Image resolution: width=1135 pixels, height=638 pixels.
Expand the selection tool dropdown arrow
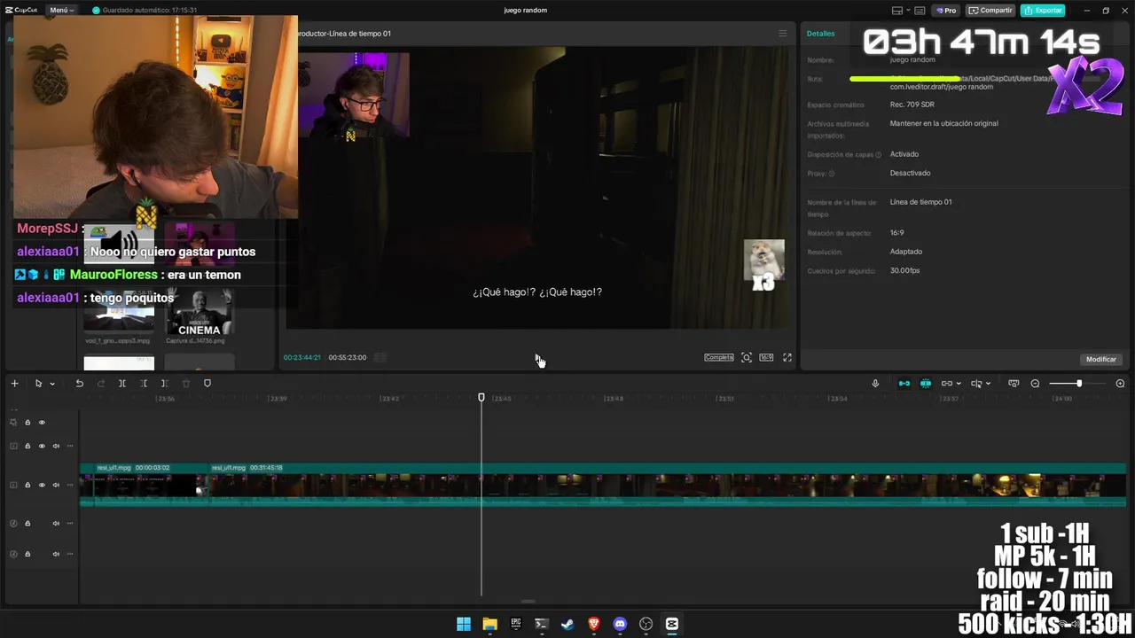52,384
